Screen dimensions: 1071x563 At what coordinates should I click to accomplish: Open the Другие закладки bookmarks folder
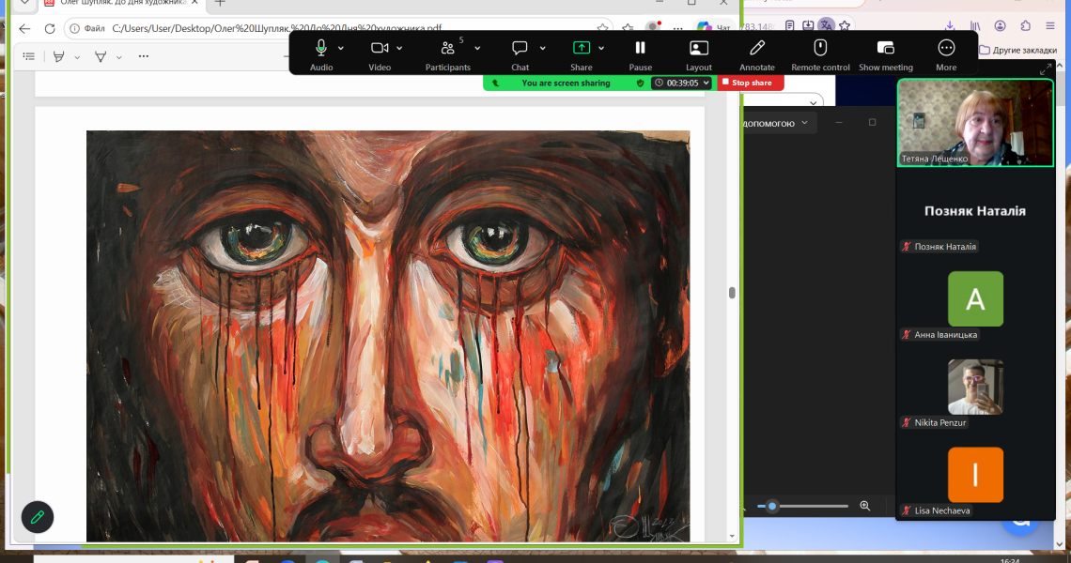click(1017, 50)
